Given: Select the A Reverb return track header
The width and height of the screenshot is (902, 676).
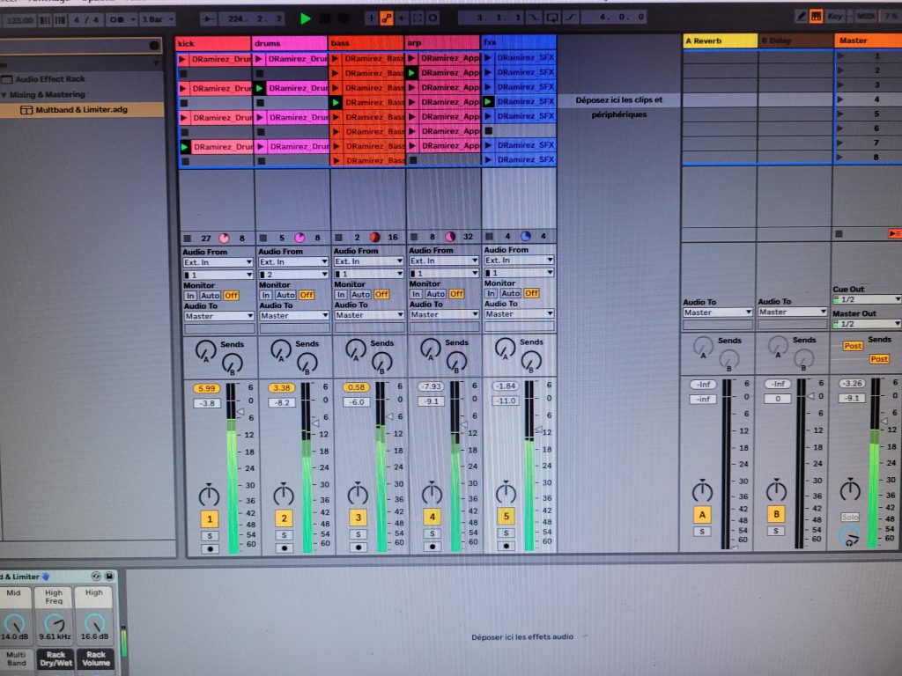Looking at the screenshot, I should (x=721, y=40).
